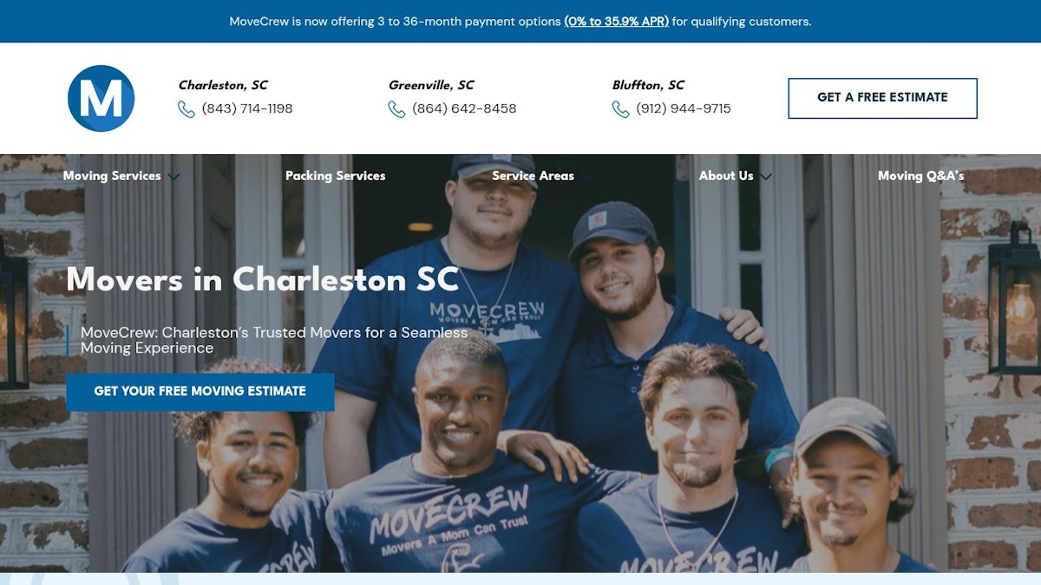Select the About Us menu label
1041x585 pixels.
(726, 176)
